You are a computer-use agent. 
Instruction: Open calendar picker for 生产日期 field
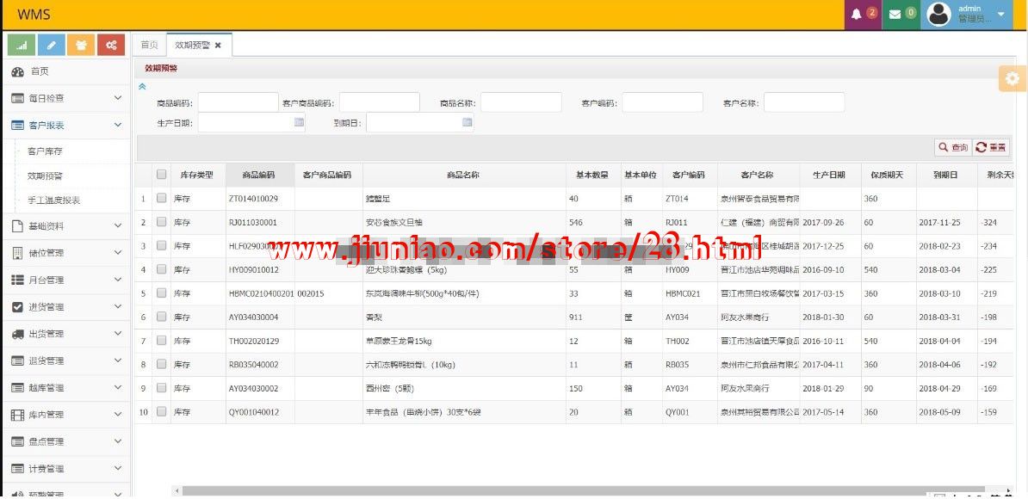pos(299,123)
